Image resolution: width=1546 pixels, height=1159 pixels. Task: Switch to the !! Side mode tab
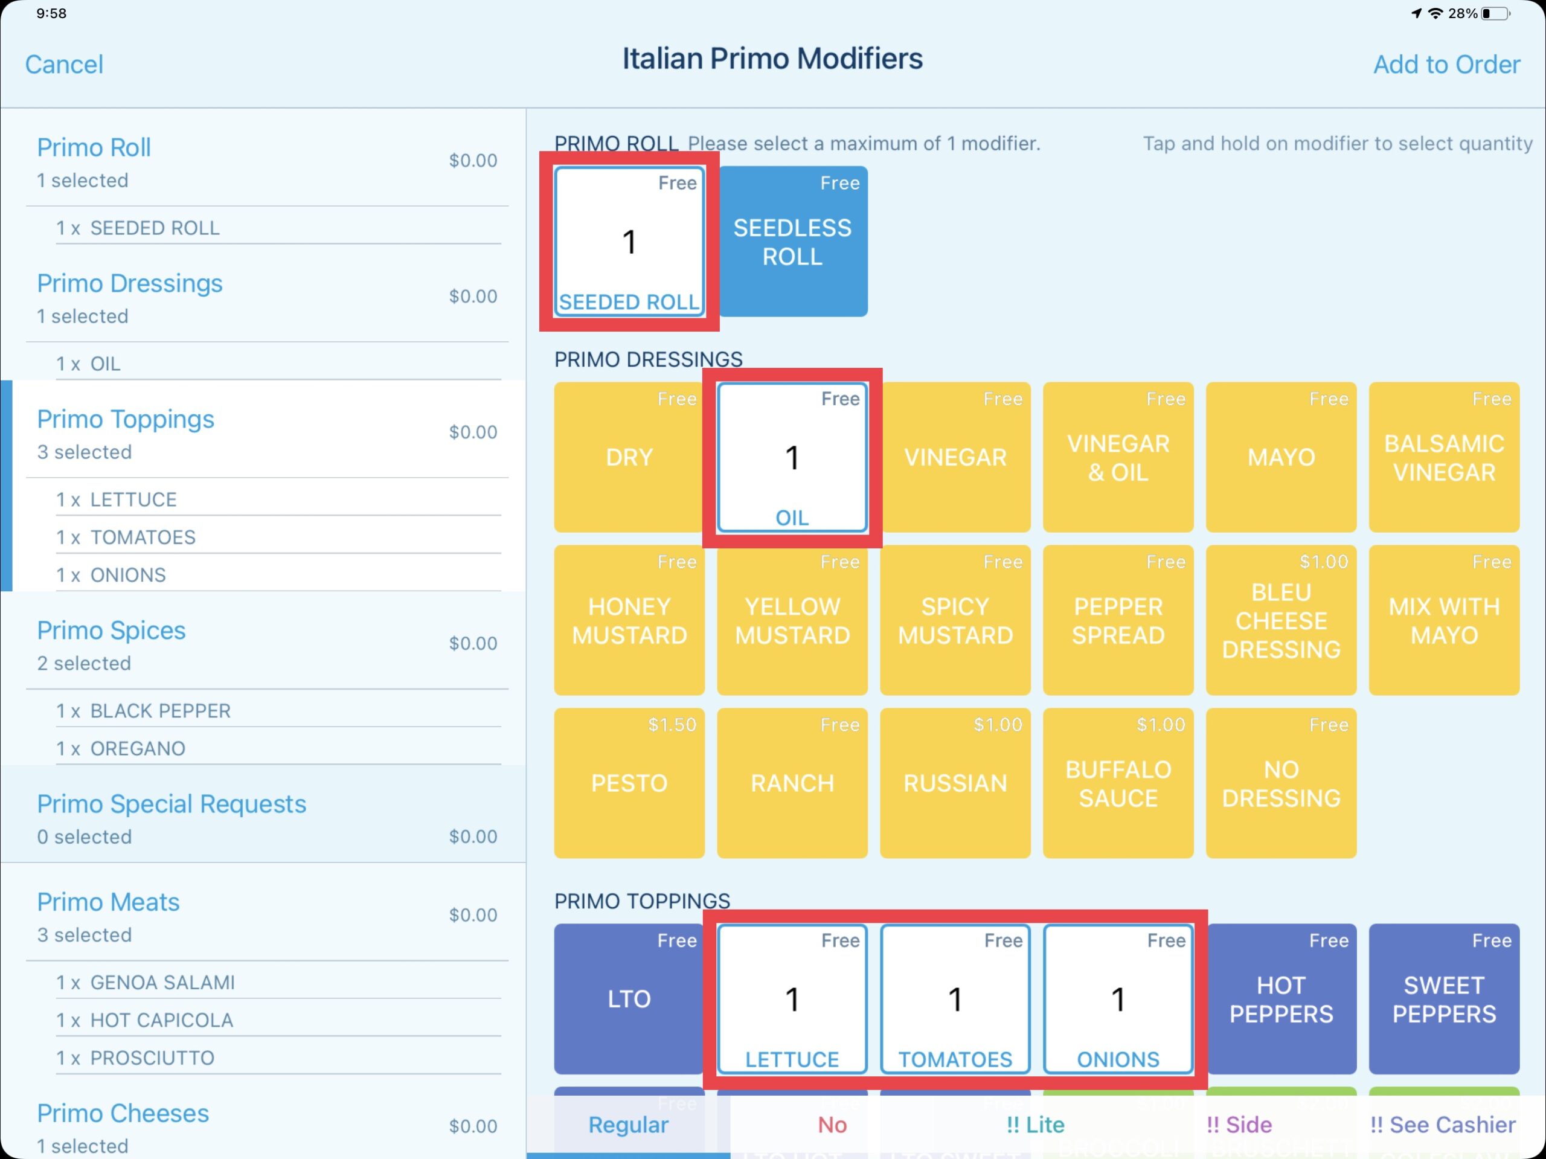(1239, 1125)
